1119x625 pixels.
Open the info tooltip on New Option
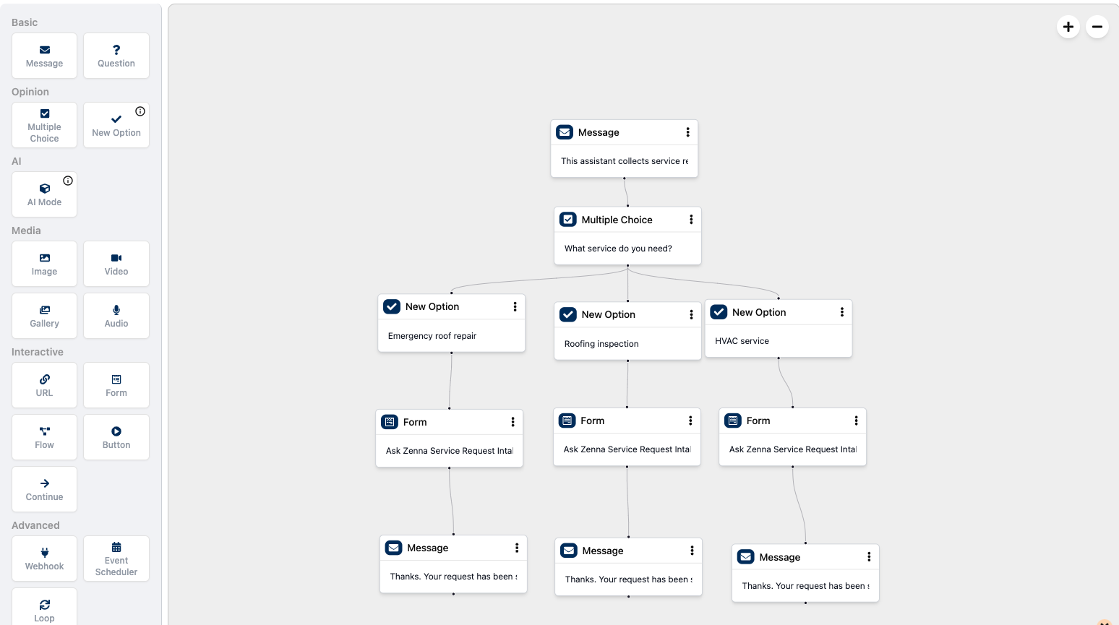(140, 111)
